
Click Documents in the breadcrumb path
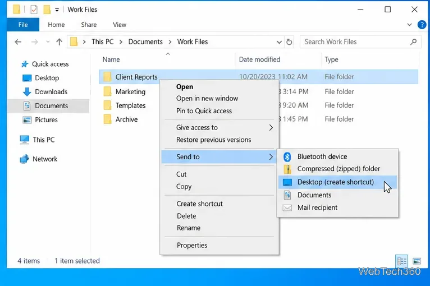[145, 42]
